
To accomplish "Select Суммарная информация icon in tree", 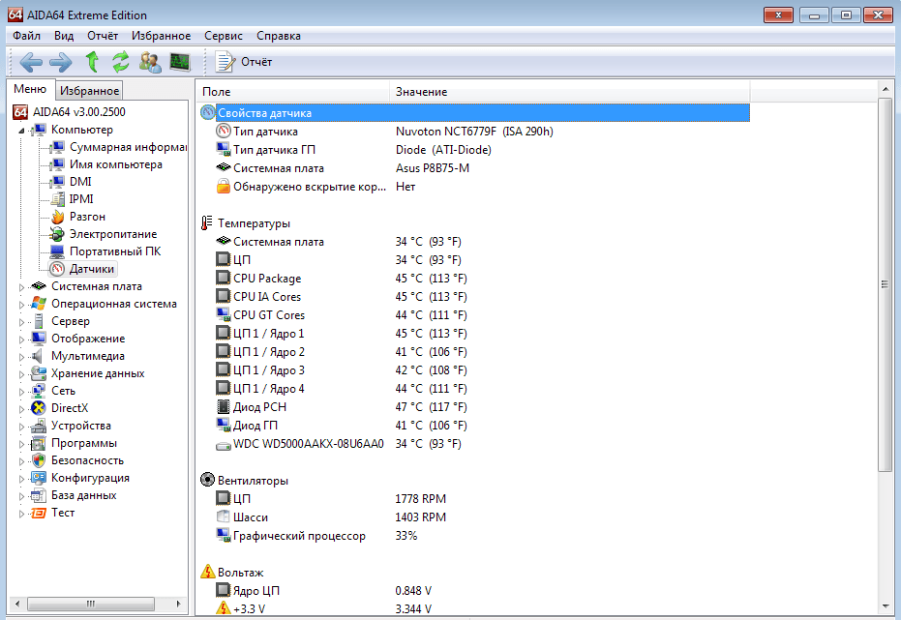I will tap(57, 148).
